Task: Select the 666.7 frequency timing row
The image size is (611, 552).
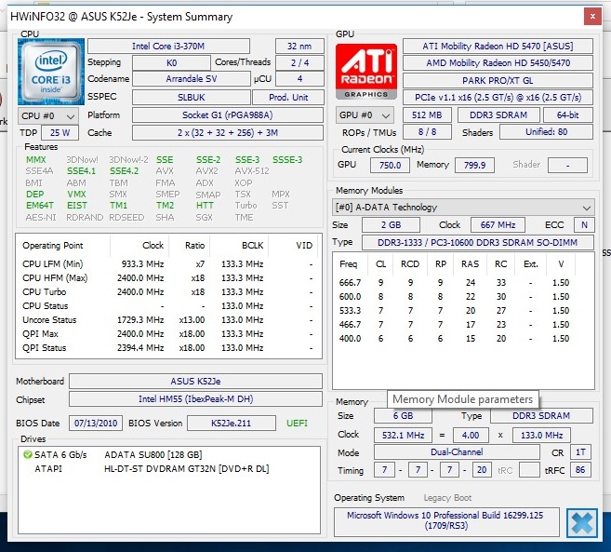Action: coord(463,282)
